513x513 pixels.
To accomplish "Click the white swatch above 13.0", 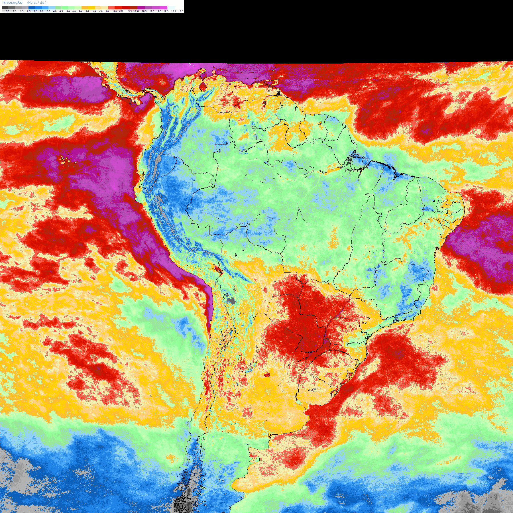I will (179, 8).
